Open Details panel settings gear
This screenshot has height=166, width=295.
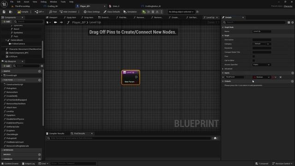[293, 23]
